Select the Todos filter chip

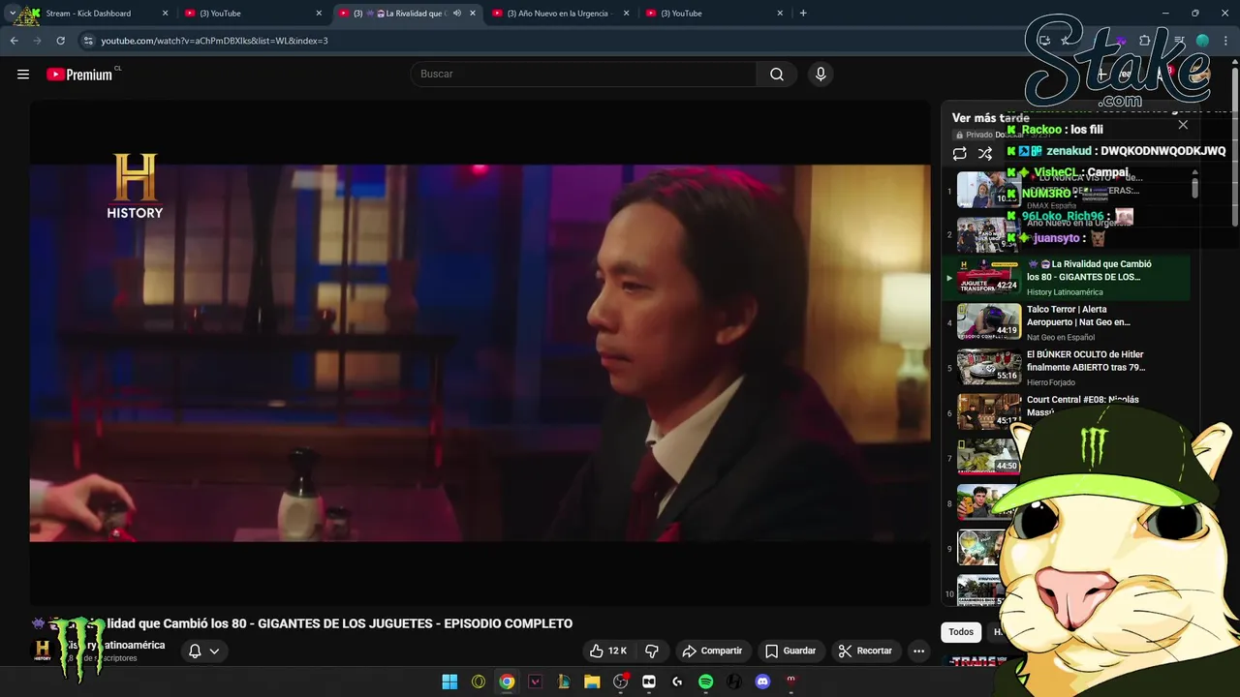(961, 632)
